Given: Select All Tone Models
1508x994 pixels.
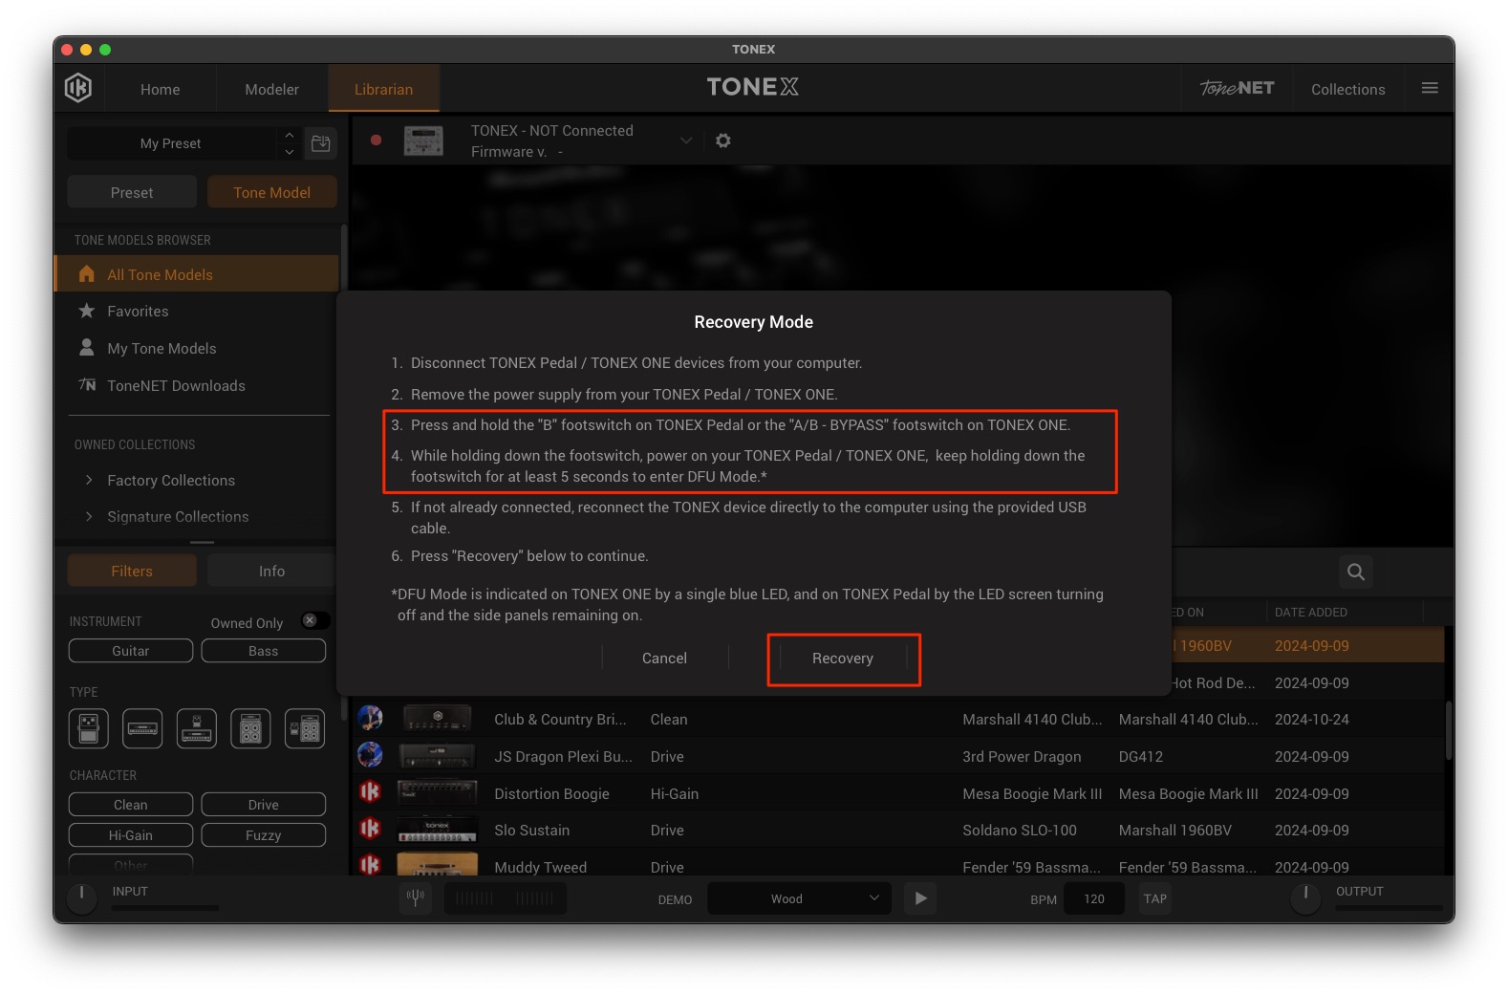Looking at the screenshot, I should pyautogui.click(x=197, y=274).
